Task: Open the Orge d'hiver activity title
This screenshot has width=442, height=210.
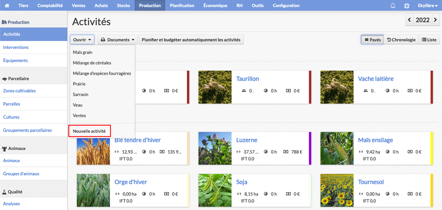Action: point(131,182)
